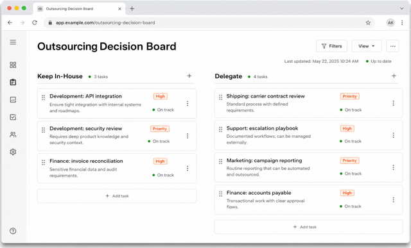Open options menu for escalation playbook card
The height and width of the screenshot is (248, 411).
[x=393, y=135]
